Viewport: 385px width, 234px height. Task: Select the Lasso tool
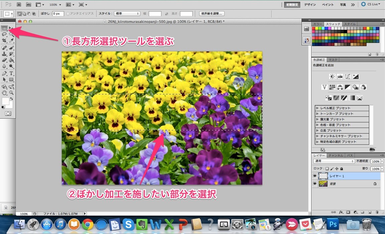point(5,35)
